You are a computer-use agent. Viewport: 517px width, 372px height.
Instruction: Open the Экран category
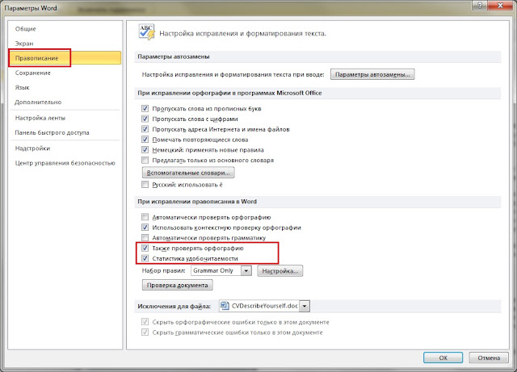point(24,44)
